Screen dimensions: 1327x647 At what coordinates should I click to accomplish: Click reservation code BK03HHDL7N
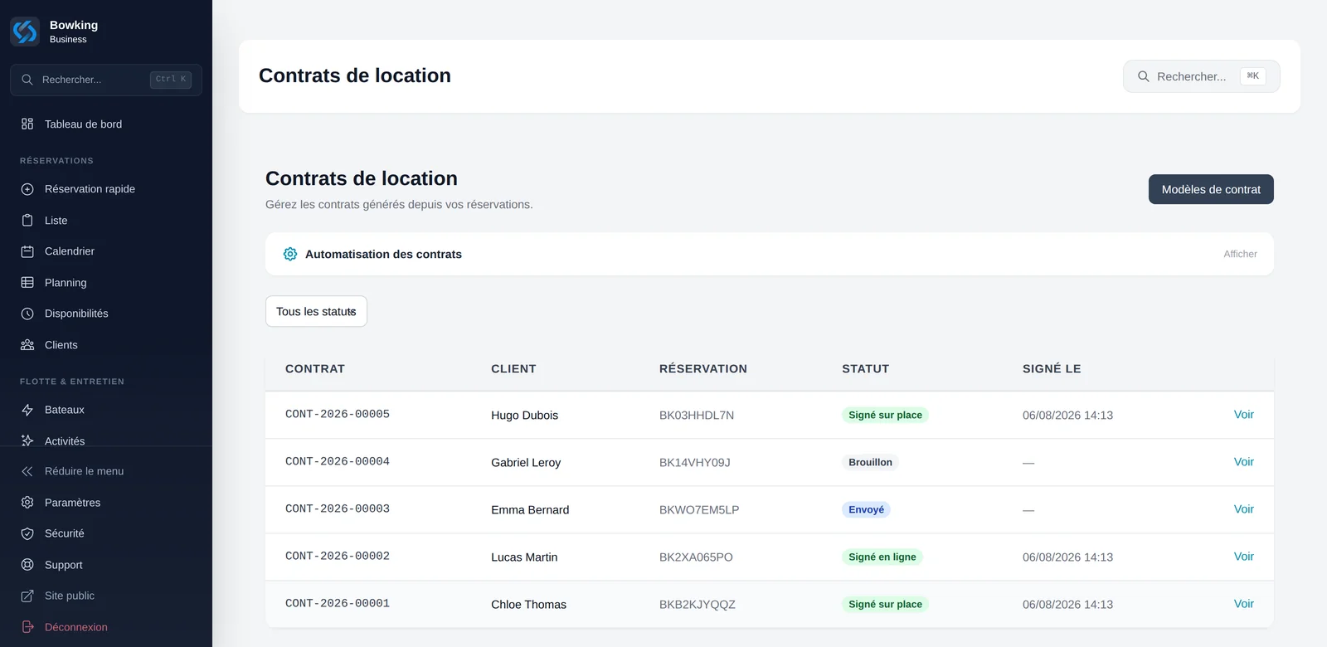(x=697, y=416)
